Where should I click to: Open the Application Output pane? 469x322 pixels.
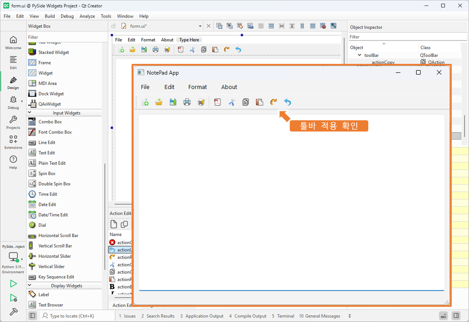(x=202, y=316)
